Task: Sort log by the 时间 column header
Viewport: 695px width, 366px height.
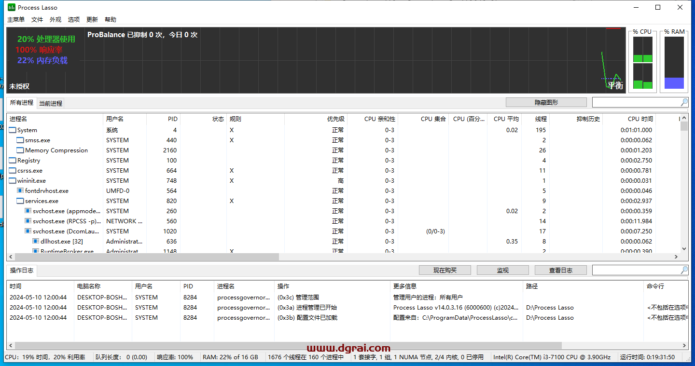Action: click(x=41, y=286)
